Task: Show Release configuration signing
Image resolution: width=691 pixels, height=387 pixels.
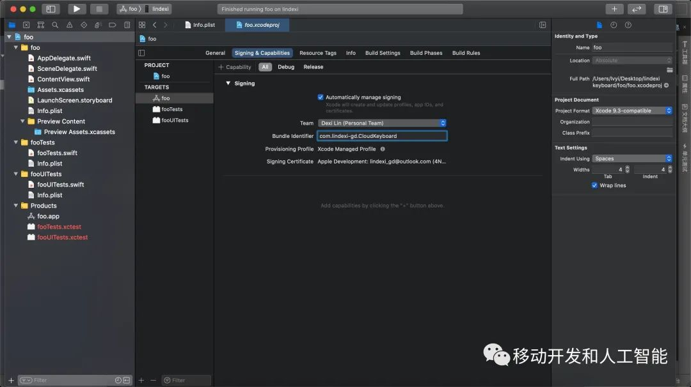Action: click(x=314, y=67)
